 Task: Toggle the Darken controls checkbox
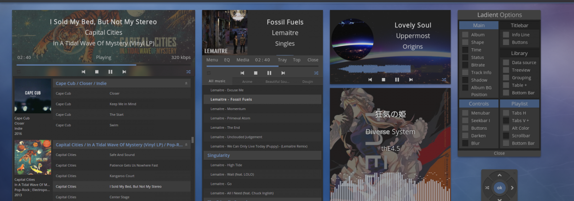coord(465,135)
